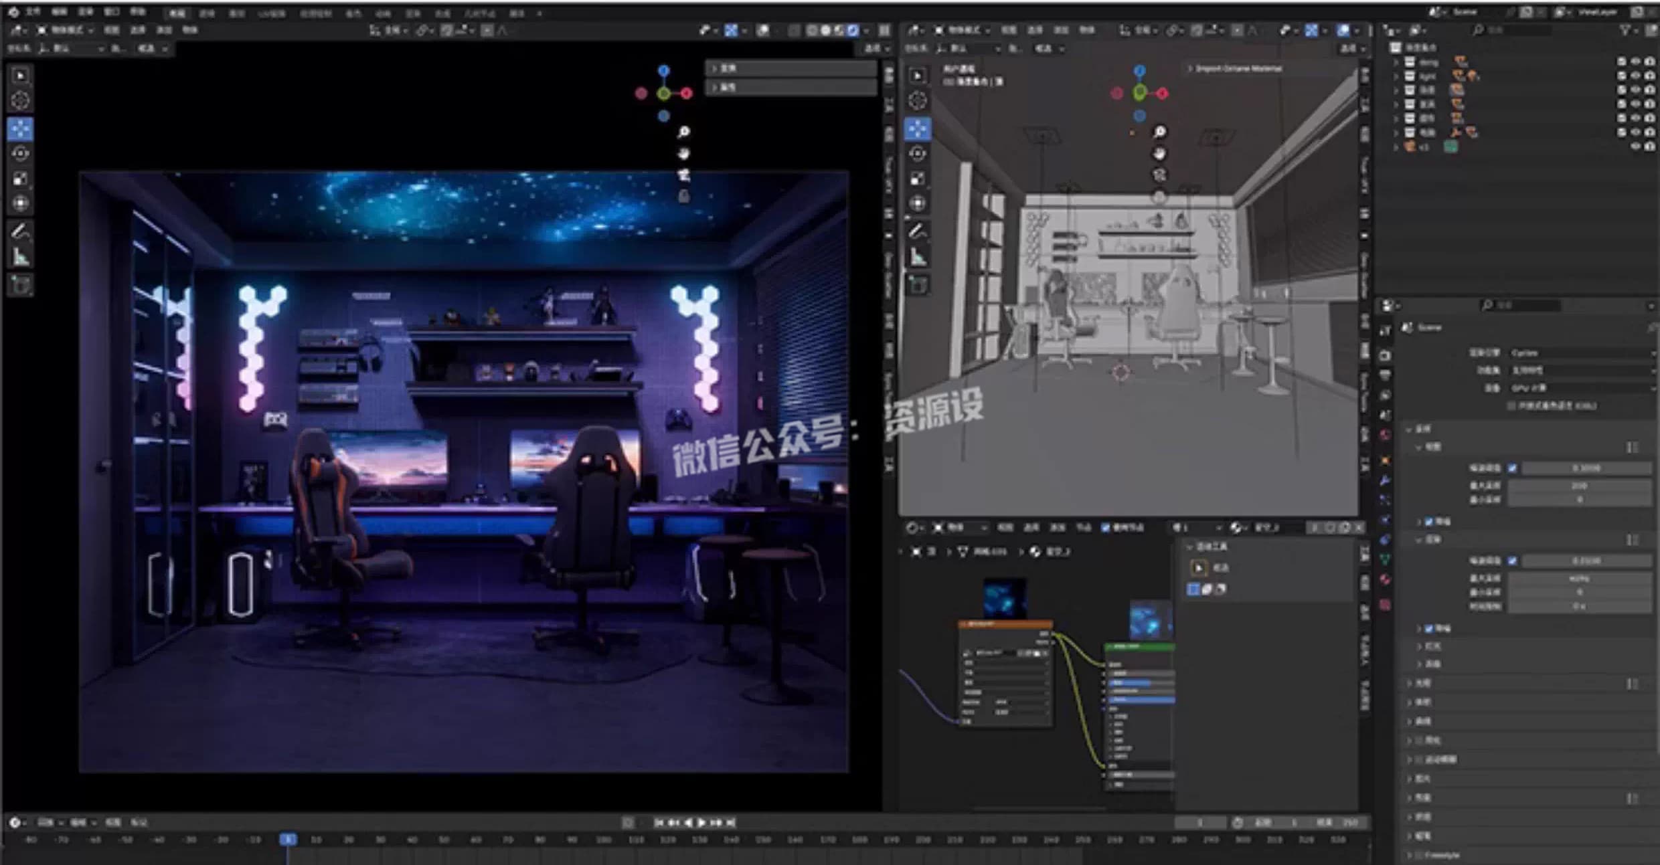Toggle render Denoise checkbox

tap(1429, 628)
